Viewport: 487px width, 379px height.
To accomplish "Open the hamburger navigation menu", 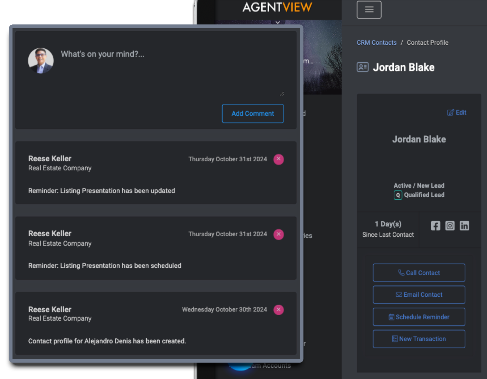I will pos(369,9).
